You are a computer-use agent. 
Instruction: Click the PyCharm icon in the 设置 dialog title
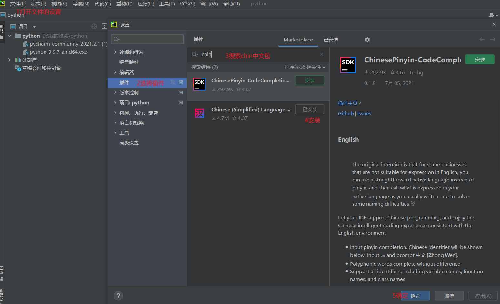(x=114, y=24)
